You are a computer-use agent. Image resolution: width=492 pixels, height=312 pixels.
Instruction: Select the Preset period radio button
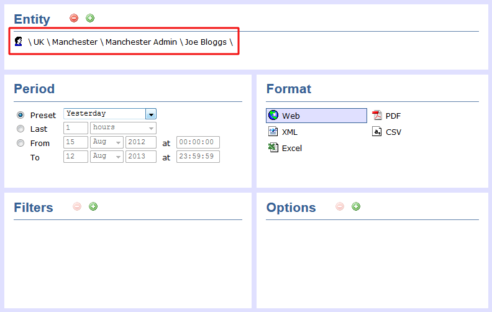20,115
